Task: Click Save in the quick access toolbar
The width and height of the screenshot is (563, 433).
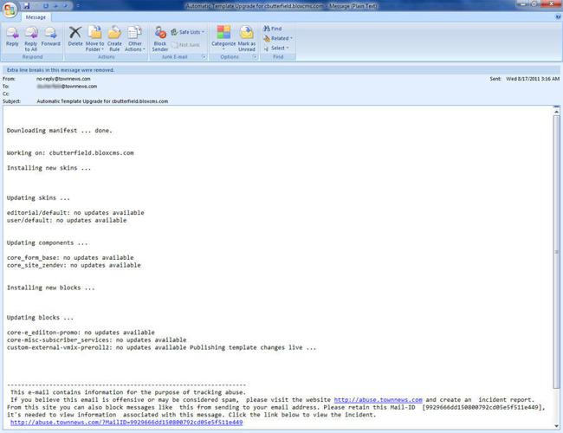Action: click(27, 6)
